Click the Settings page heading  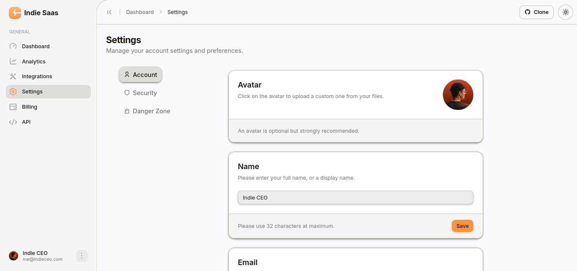pyautogui.click(x=124, y=40)
